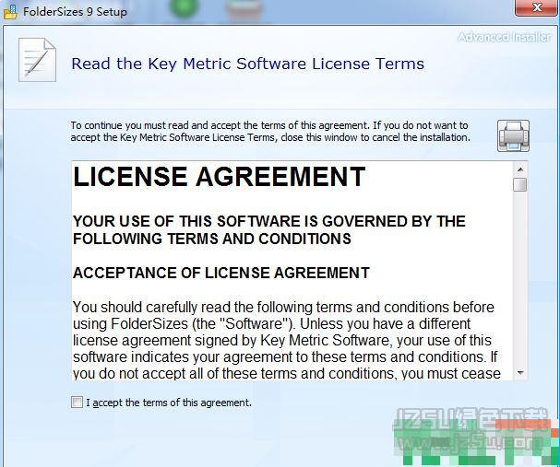Viewport: 560px width, 467px height.
Task: Click 'FOLLOWING TERMS AND CONDITIONS' line
Action: (212, 239)
